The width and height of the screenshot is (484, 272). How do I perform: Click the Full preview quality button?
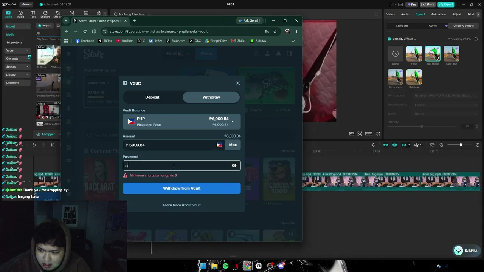coord(352,134)
